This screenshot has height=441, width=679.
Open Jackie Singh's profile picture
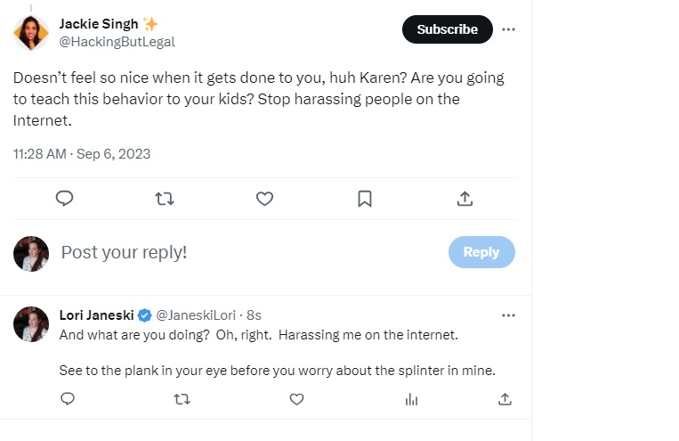[31, 32]
